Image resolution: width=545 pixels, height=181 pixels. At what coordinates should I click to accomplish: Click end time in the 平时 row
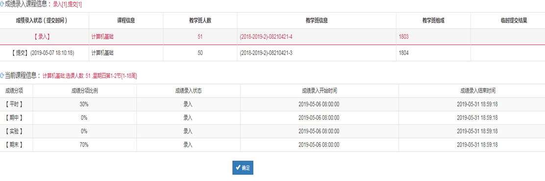pos(477,104)
